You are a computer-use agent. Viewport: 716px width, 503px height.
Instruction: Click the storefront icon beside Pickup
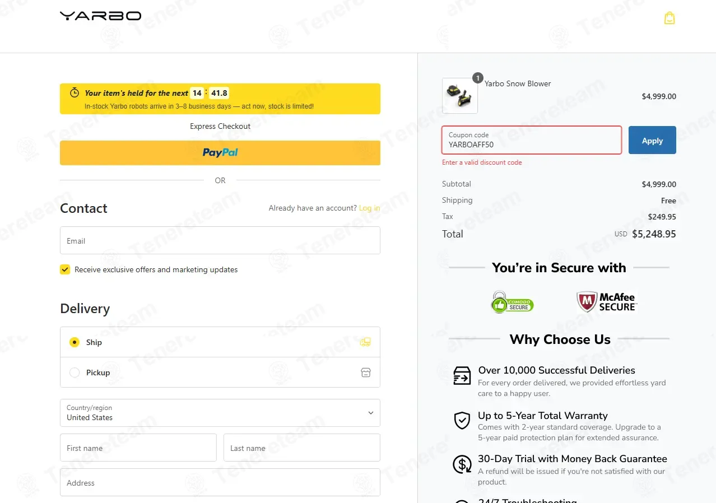(366, 372)
